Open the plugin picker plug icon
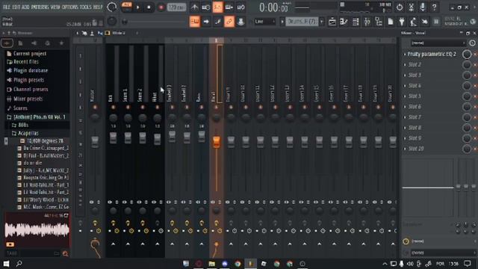 tap(402, 22)
